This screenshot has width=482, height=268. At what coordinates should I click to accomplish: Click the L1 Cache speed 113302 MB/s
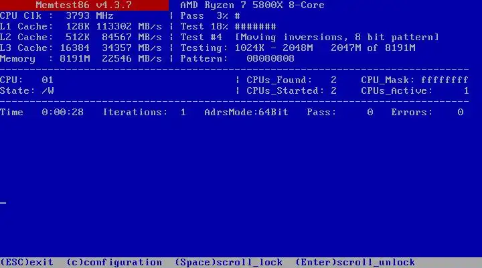tap(129, 26)
